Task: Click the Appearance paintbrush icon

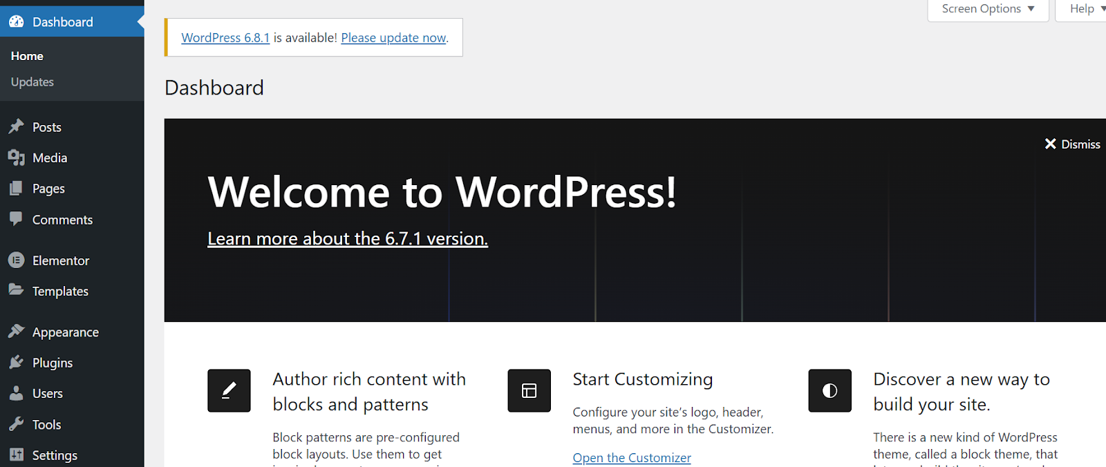Action: click(x=17, y=332)
